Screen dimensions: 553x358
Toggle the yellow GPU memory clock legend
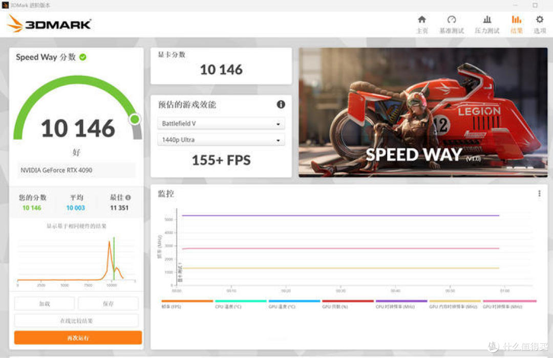(455, 304)
